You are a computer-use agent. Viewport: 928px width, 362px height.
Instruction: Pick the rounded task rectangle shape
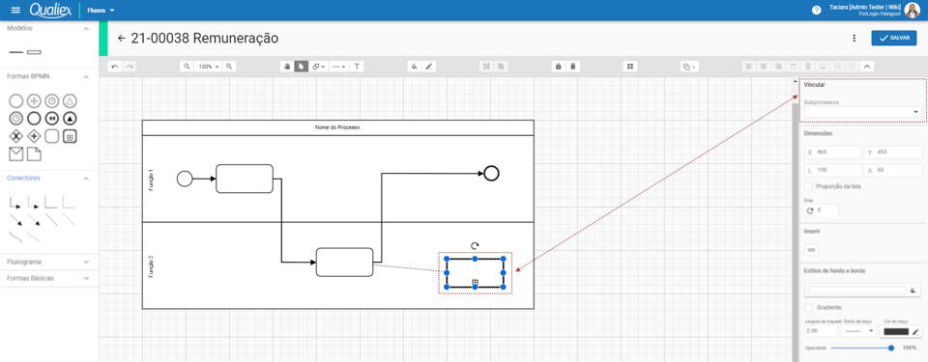tap(51, 136)
